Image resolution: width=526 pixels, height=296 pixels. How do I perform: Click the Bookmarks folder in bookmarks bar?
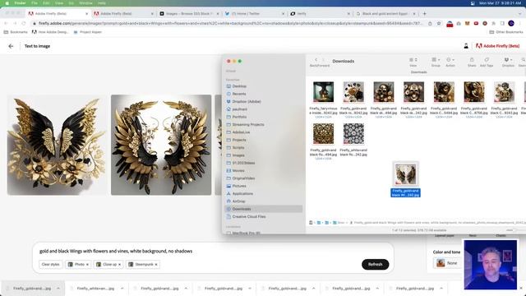coord(16,32)
